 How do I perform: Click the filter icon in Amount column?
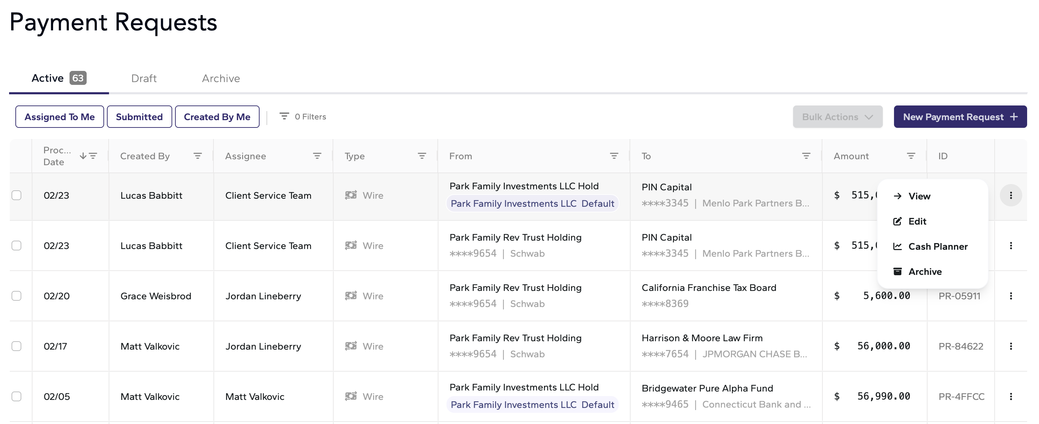pyautogui.click(x=910, y=156)
